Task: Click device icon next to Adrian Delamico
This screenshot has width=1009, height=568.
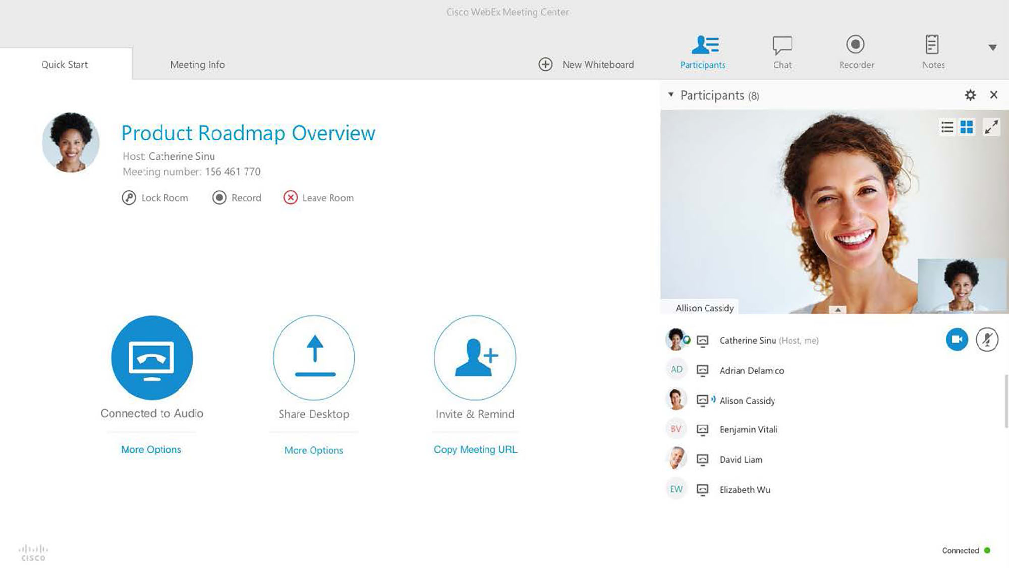Action: [x=702, y=371]
